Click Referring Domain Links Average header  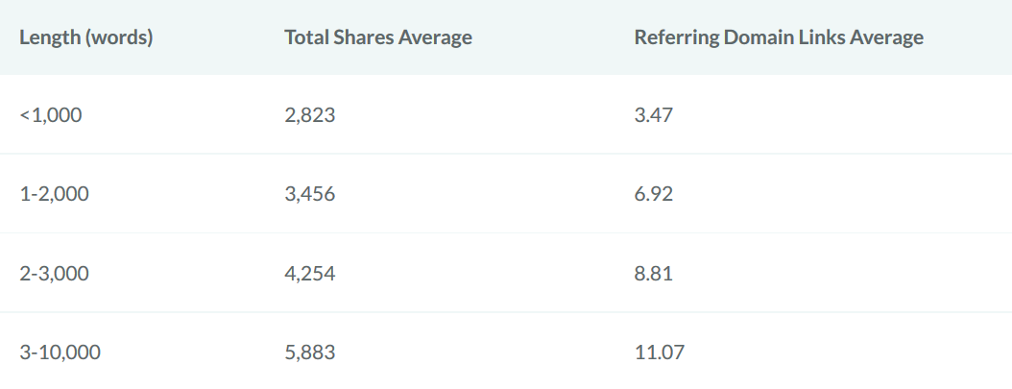point(779,37)
